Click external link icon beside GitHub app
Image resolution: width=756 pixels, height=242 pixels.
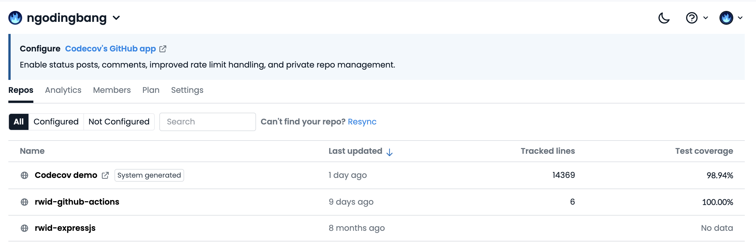point(163,49)
